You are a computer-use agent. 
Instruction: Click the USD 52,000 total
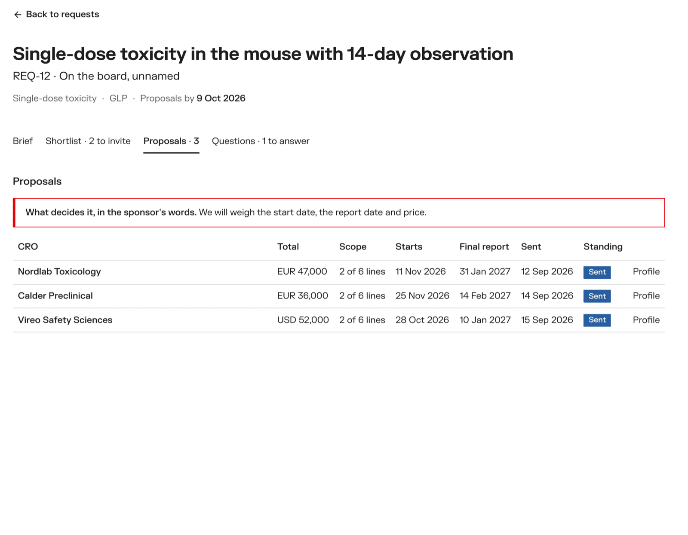pos(303,320)
